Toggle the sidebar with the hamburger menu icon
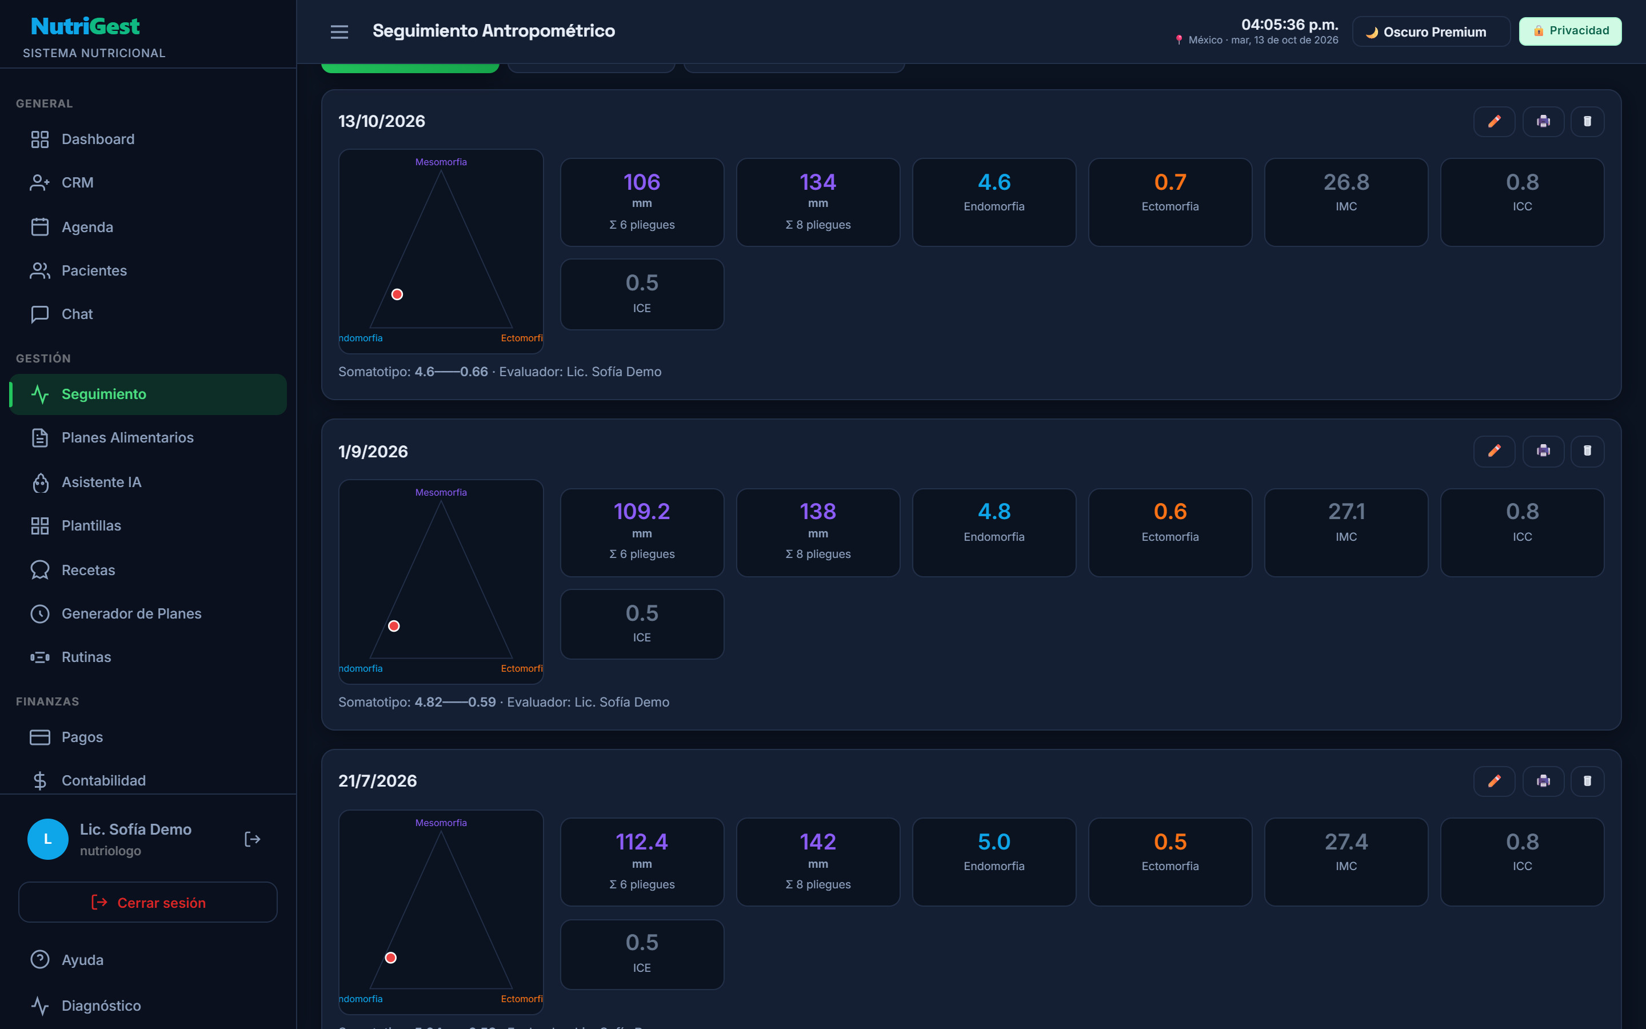 339,31
